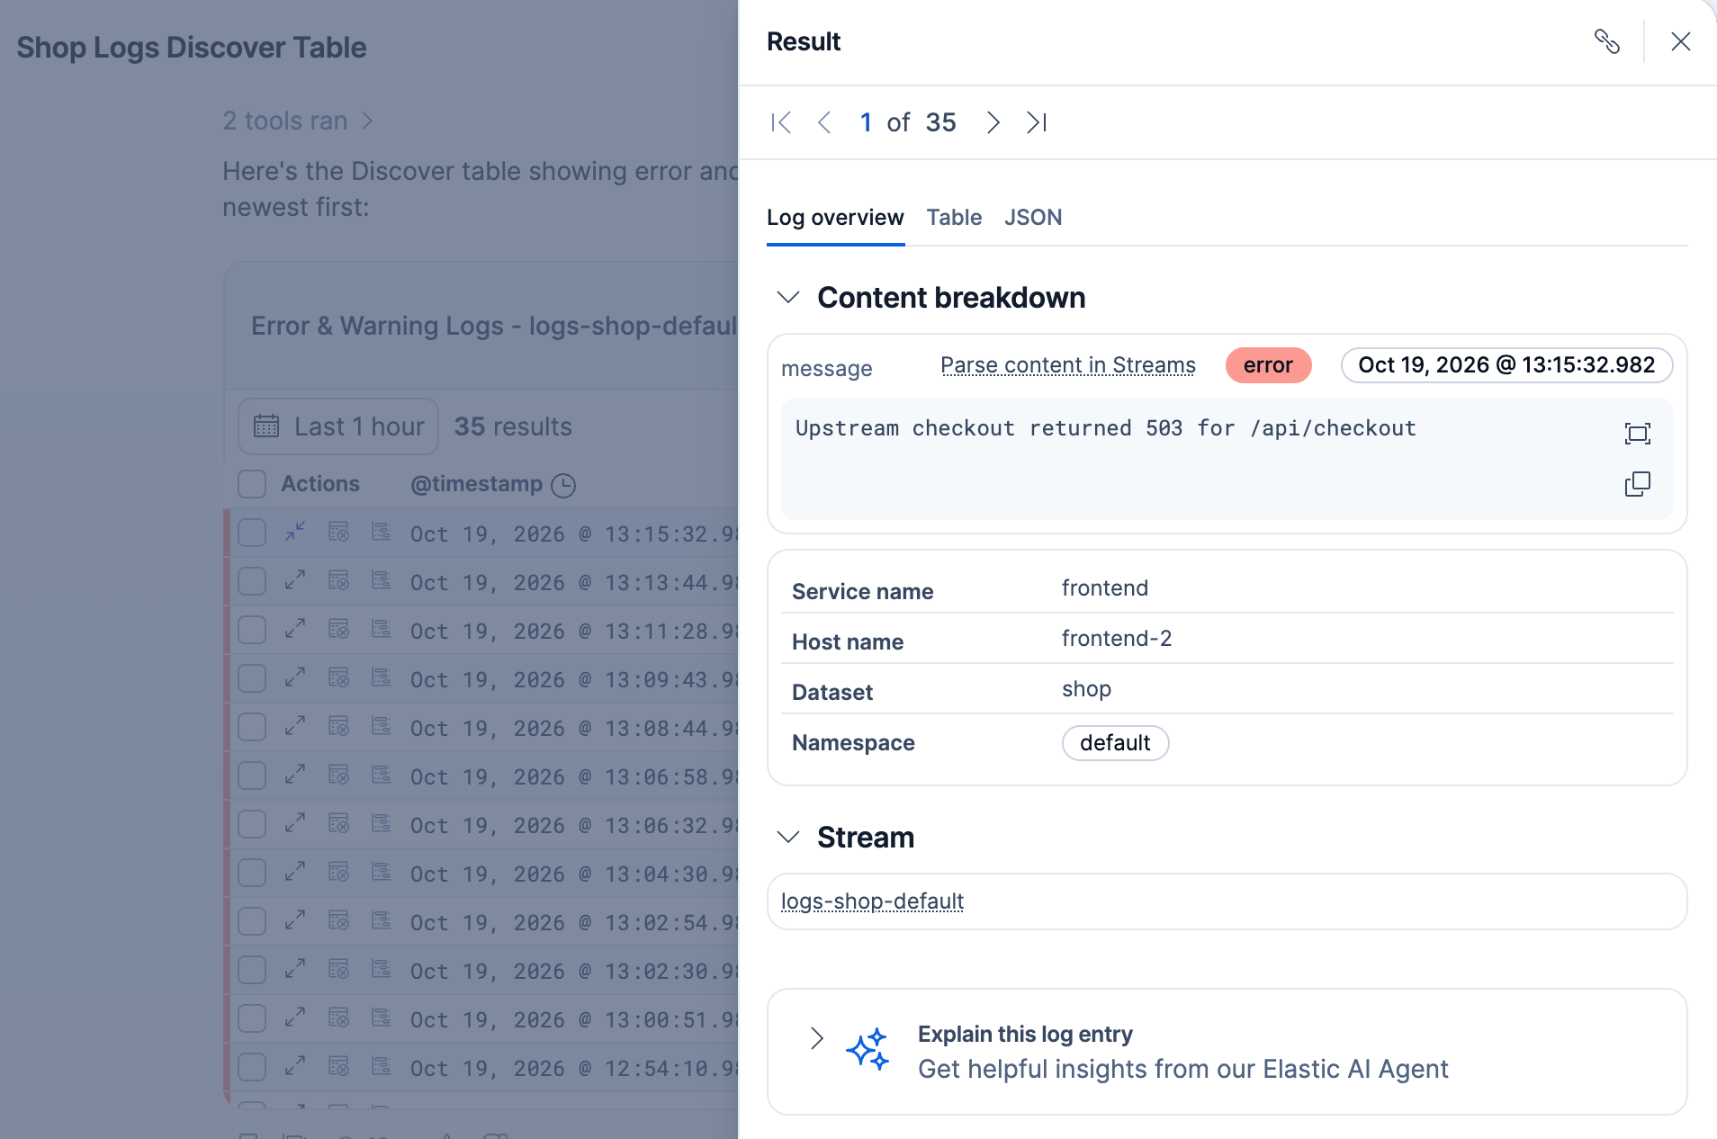
Task: Click the Last 1 hour time range
Action: (338, 426)
